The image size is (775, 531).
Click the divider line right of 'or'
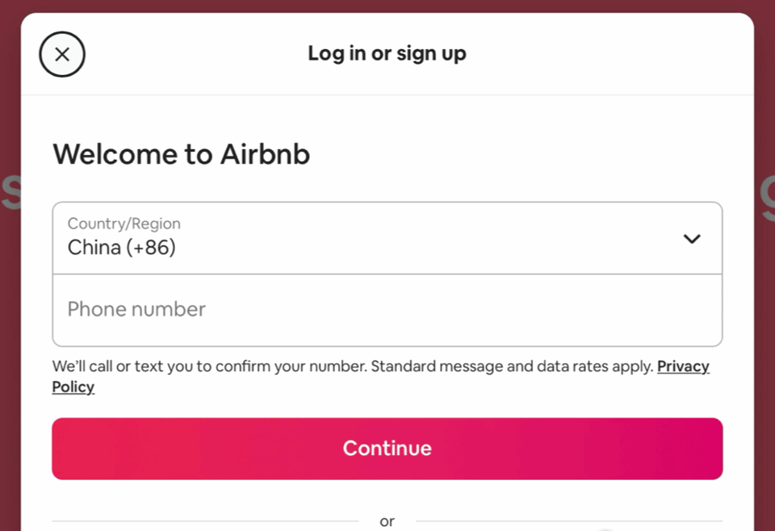(x=565, y=521)
